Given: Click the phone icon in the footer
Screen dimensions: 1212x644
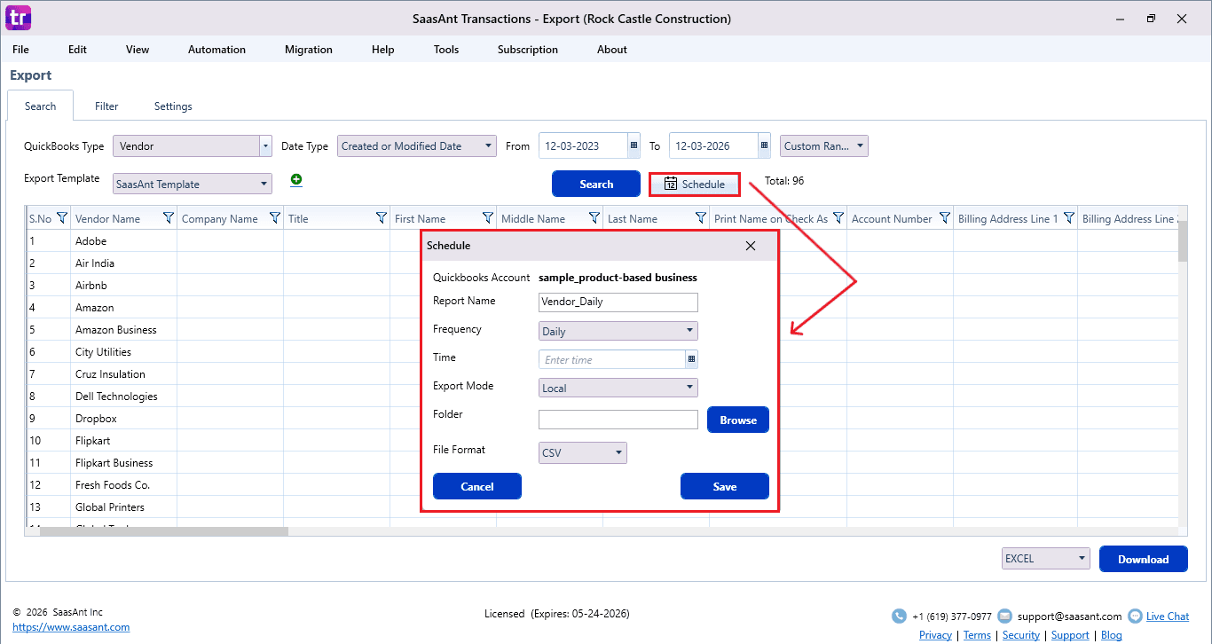Looking at the screenshot, I should point(899,616).
